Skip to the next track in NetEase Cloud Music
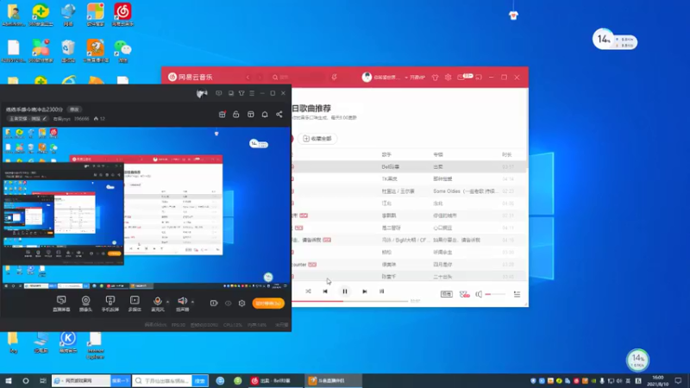This screenshot has height=388, width=690. 364,291
